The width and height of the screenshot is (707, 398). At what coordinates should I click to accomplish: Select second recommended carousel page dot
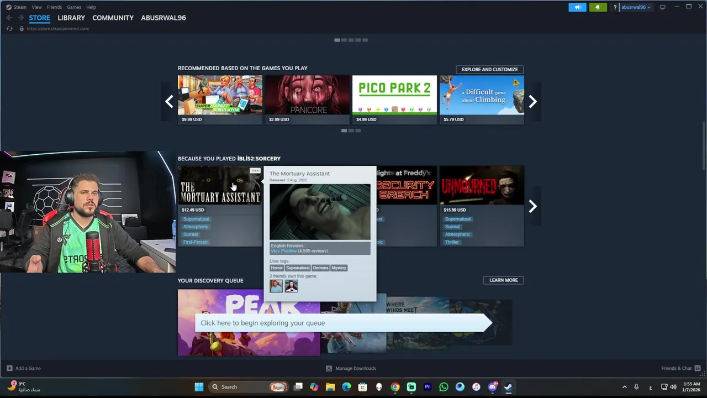[x=351, y=130]
